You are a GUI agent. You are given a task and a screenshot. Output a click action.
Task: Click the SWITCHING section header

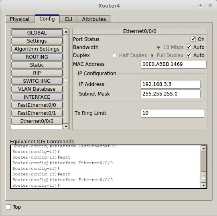[37, 81]
